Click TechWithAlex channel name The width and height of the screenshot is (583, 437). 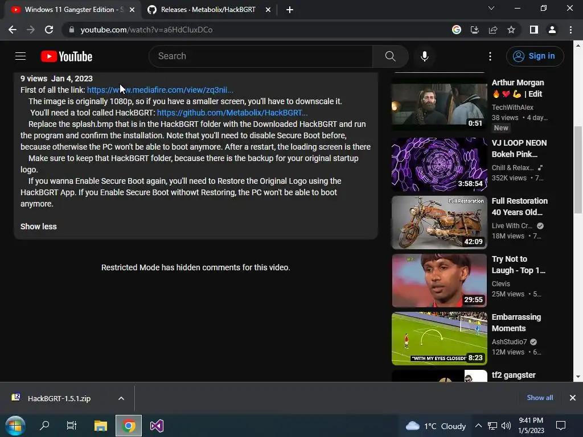tap(512, 108)
